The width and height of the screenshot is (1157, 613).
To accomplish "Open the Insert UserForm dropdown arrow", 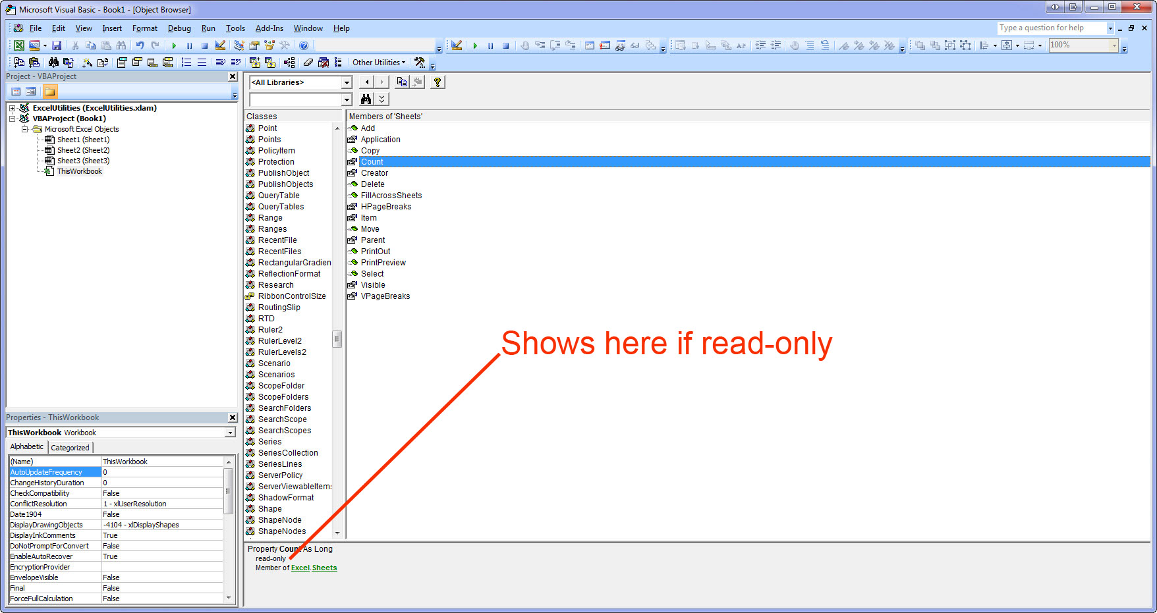I will [x=45, y=45].
